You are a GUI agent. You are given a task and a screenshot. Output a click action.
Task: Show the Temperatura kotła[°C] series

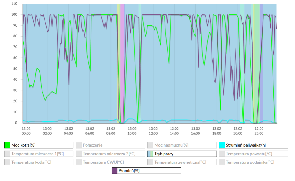coord(39,162)
